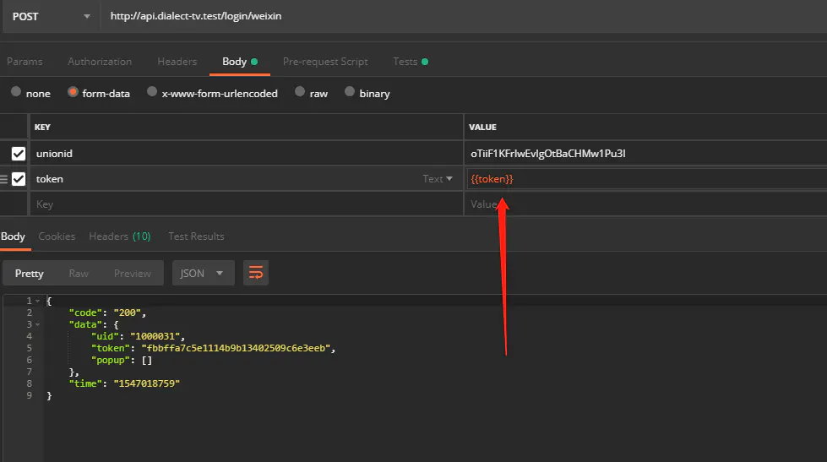Click the empty Key placeholder field
Image resolution: width=827 pixels, height=462 pixels.
click(x=247, y=204)
